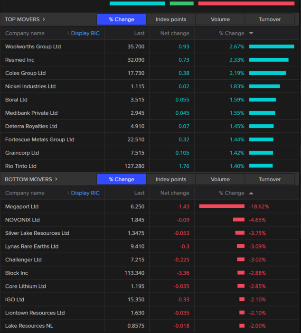Image resolution: width=301 pixels, height=333 pixels.
Task: Click Medibank Private Ltd company name
Action: coord(31,113)
